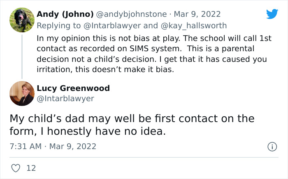The width and height of the screenshot is (288, 179).
Task: Open the @andybjohnstone handle
Action: (132, 14)
